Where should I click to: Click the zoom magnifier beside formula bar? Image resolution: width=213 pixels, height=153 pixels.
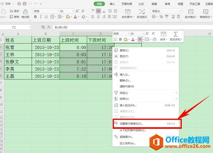tap(43, 27)
